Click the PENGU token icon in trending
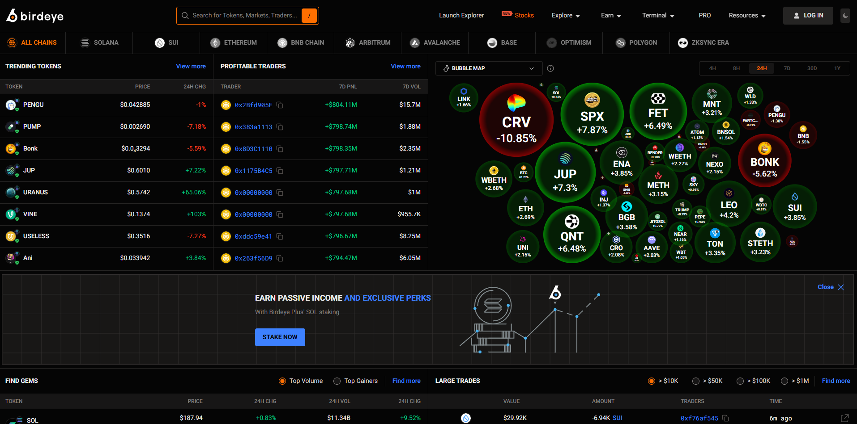This screenshot has height=424, width=857. [x=11, y=105]
